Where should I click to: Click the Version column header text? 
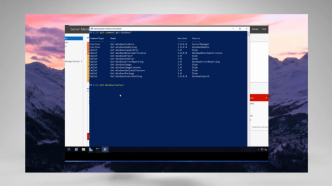click(x=182, y=38)
